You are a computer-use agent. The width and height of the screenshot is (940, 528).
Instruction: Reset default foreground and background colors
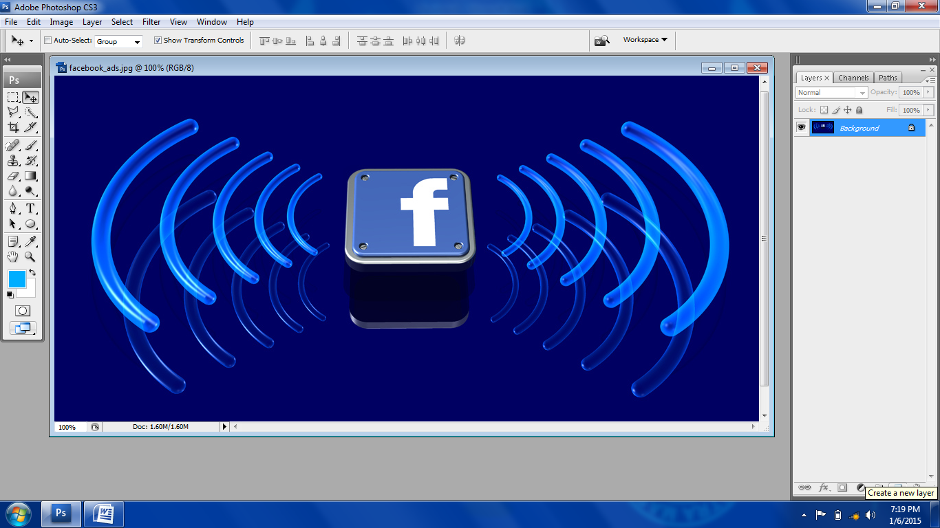pos(10,295)
